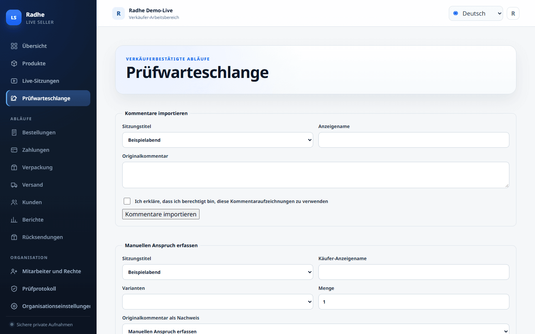535x334 pixels.
Task: Focus the Anzeigename input field
Action: [414, 140]
